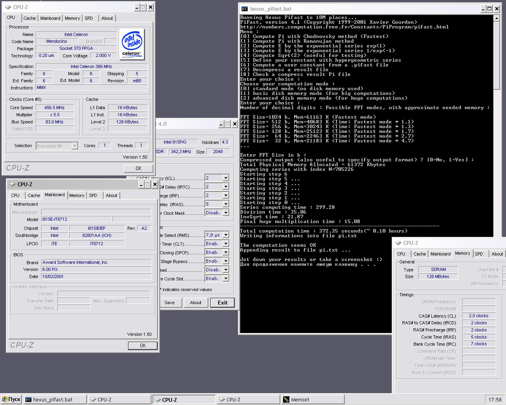Click the Core Speed value 456.5 MHz
Screen dimensions: 506x405
point(55,108)
